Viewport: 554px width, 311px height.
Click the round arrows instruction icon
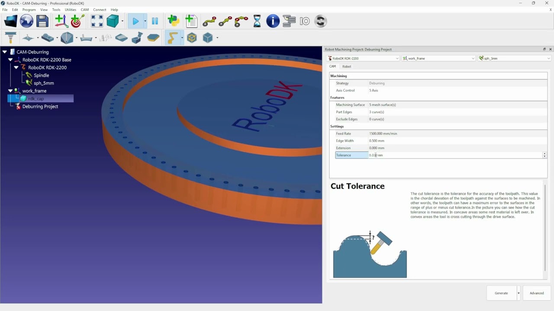click(x=321, y=21)
